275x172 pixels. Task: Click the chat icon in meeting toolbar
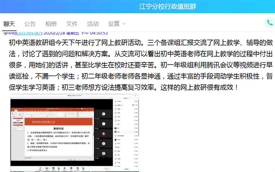[x=71, y=168]
